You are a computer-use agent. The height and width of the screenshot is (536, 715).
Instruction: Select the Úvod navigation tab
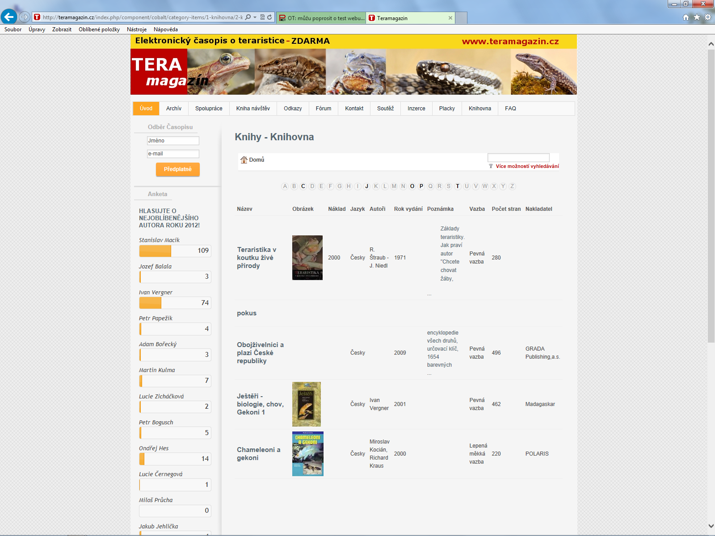coord(146,109)
